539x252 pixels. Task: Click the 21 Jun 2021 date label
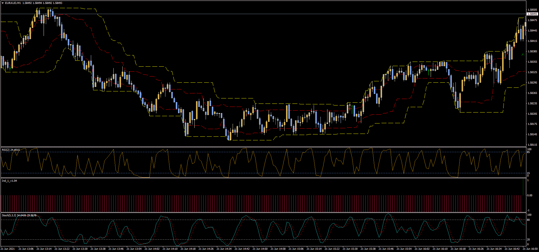click(8, 249)
